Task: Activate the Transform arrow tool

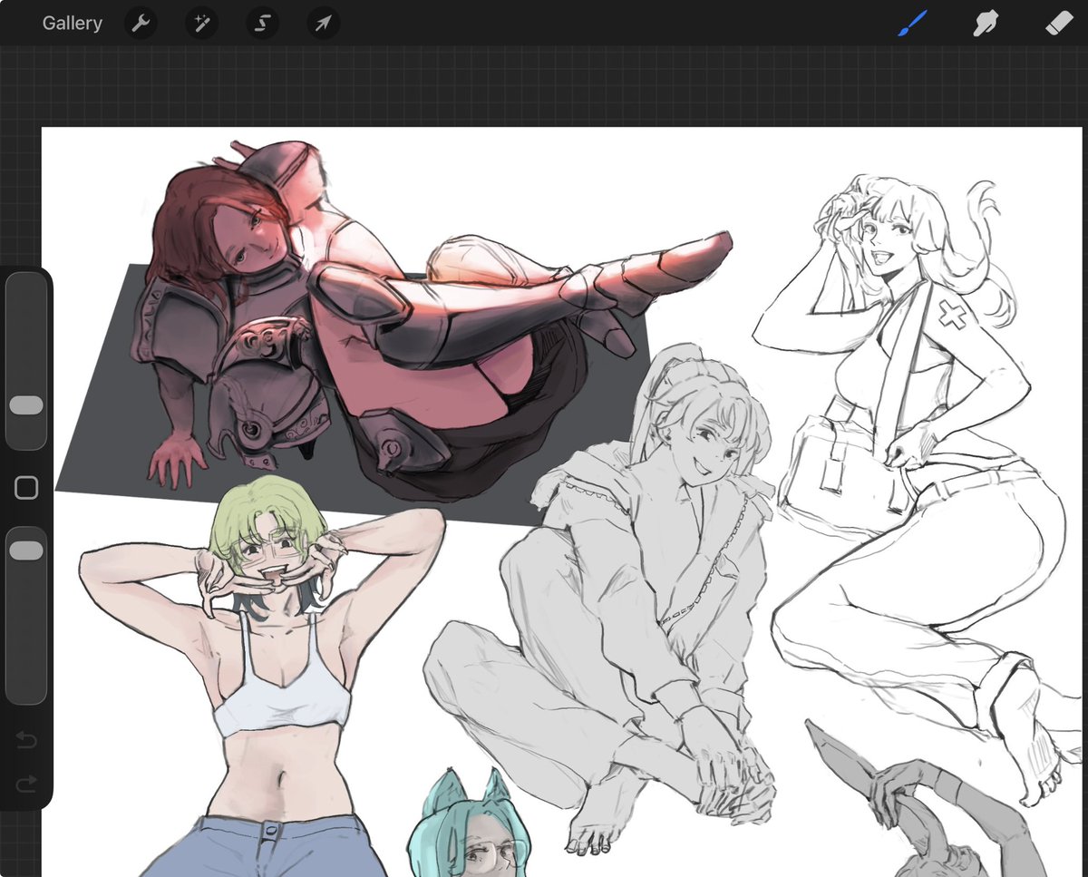Action: [324, 24]
